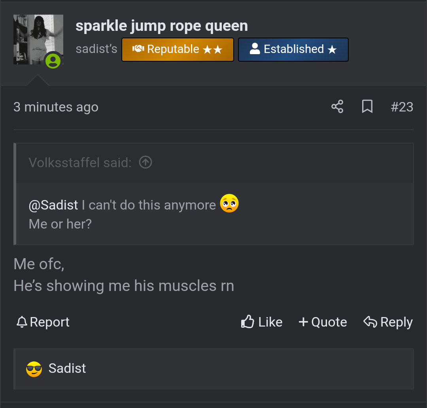Click the Established badge
427x408 pixels.
coord(293,49)
